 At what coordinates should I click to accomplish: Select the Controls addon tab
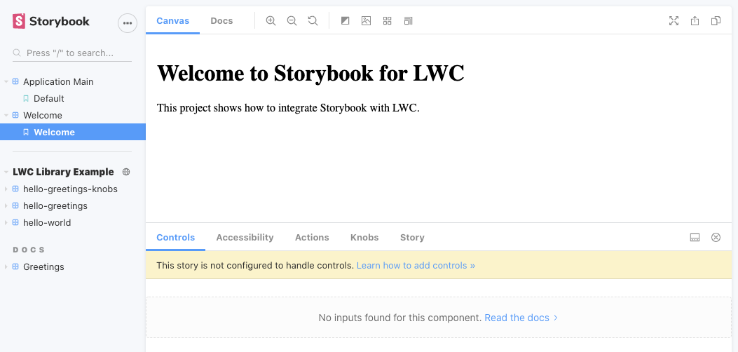pyautogui.click(x=175, y=237)
